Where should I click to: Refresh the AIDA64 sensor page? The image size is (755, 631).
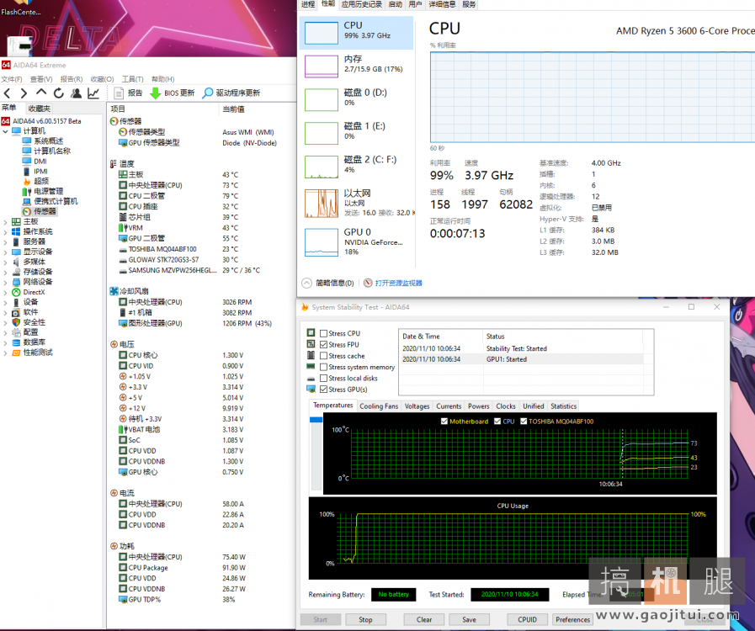(x=58, y=93)
